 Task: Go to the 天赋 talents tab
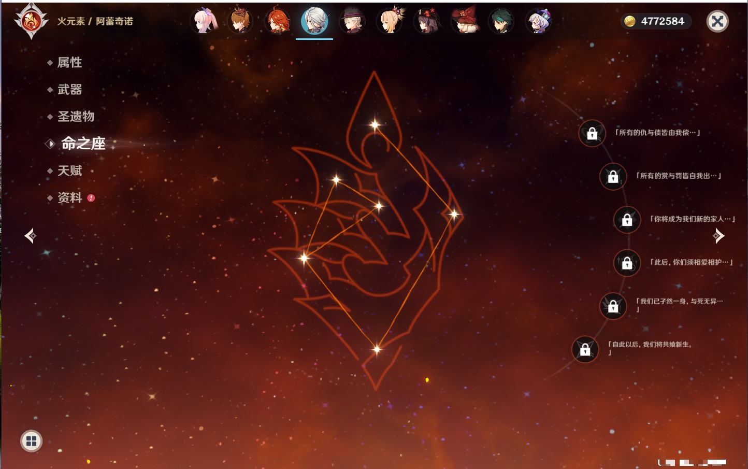(x=69, y=170)
